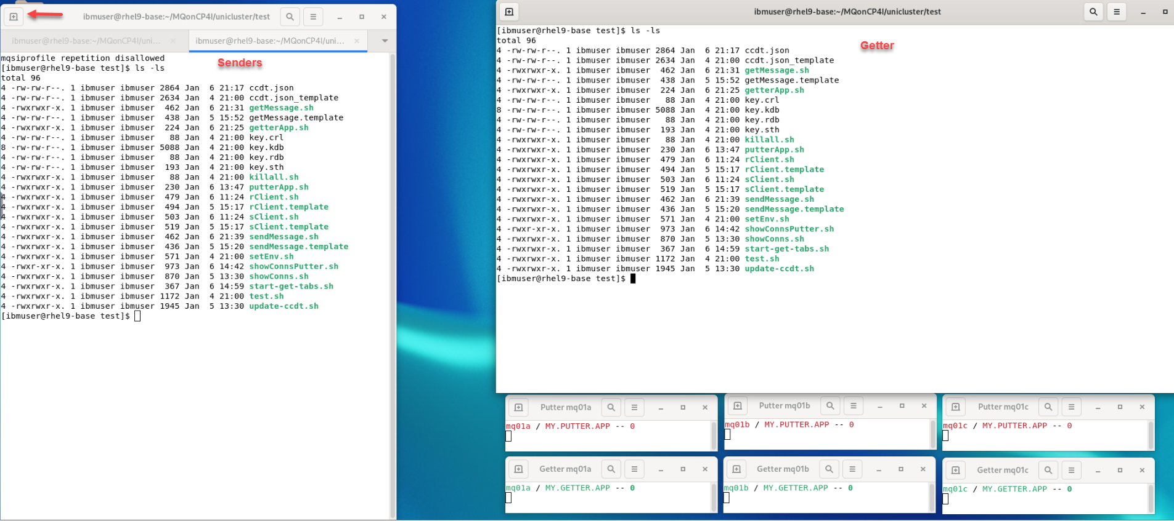The height and width of the screenshot is (521, 1174).
Task: Click search icon in Senders terminal
Action: point(290,17)
